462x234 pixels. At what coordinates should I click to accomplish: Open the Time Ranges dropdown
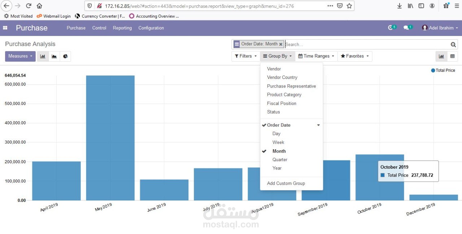tap(316, 56)
